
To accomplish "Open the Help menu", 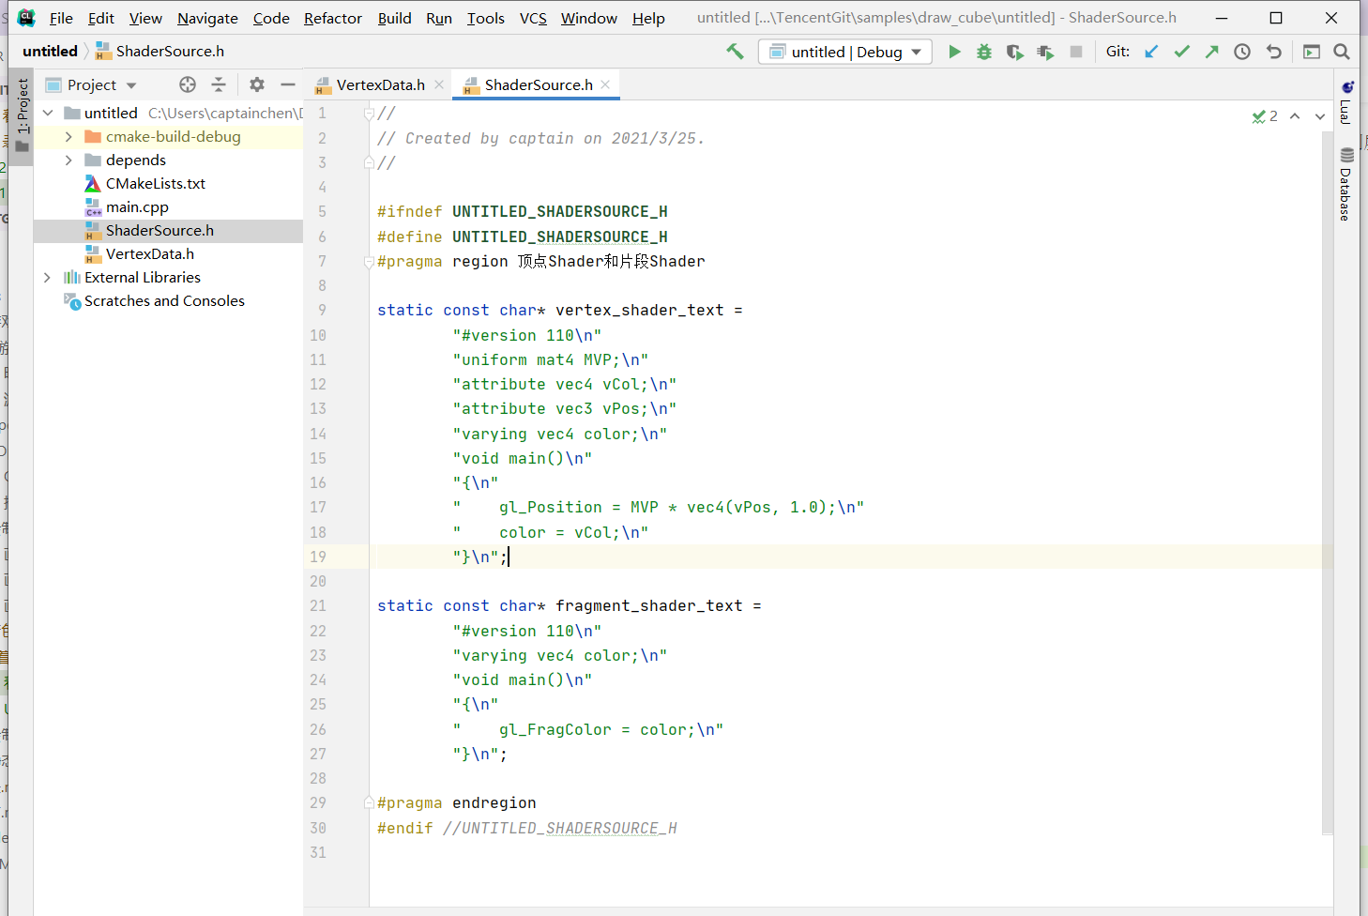I will point(648,18).
